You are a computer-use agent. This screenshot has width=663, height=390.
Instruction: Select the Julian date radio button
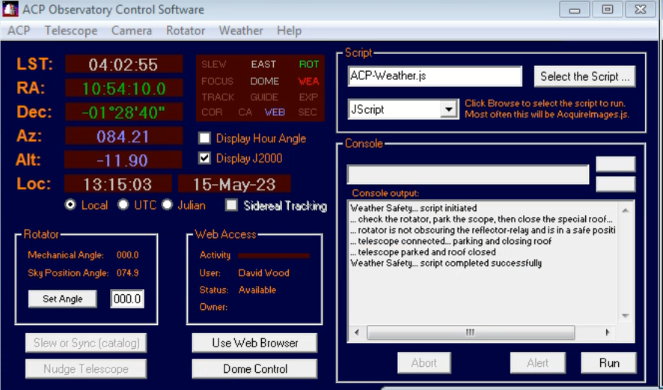pos(167,205)
